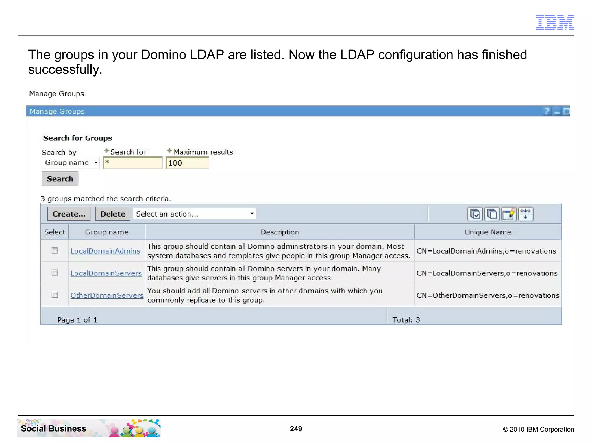The height and width of the screenshot is (444, 592).
Task: Click the Manage Groups portlet title text
Action: coord(57,111)
